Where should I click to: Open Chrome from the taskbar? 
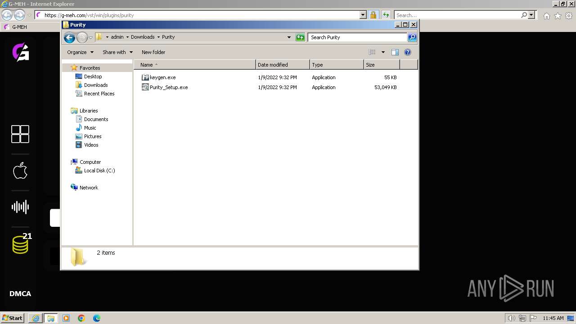(81, 318)
